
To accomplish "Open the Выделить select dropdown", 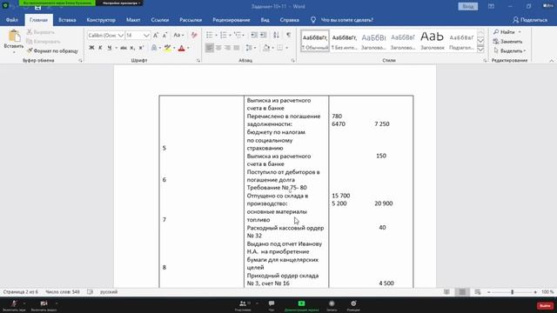I will click(509, 50).
